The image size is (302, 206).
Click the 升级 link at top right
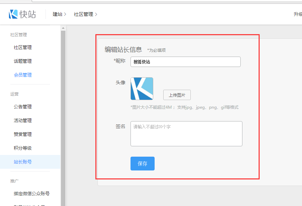point(298,14)
